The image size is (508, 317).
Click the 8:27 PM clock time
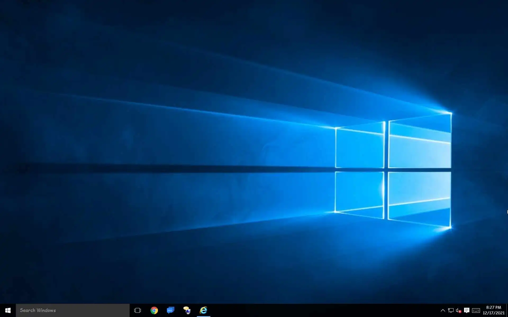click(493, 307)
